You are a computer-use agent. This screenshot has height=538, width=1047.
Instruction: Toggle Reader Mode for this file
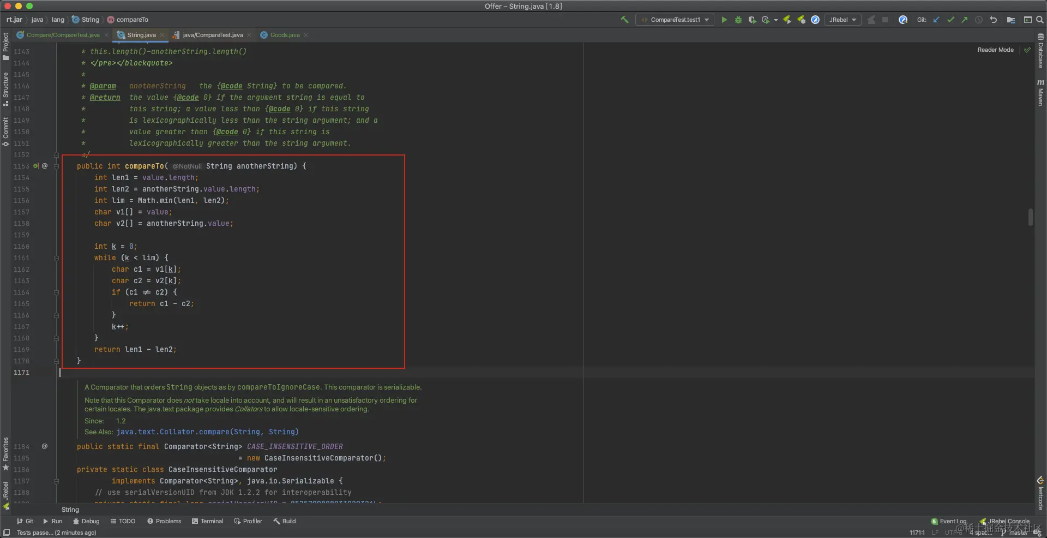(x=995, y=50)
